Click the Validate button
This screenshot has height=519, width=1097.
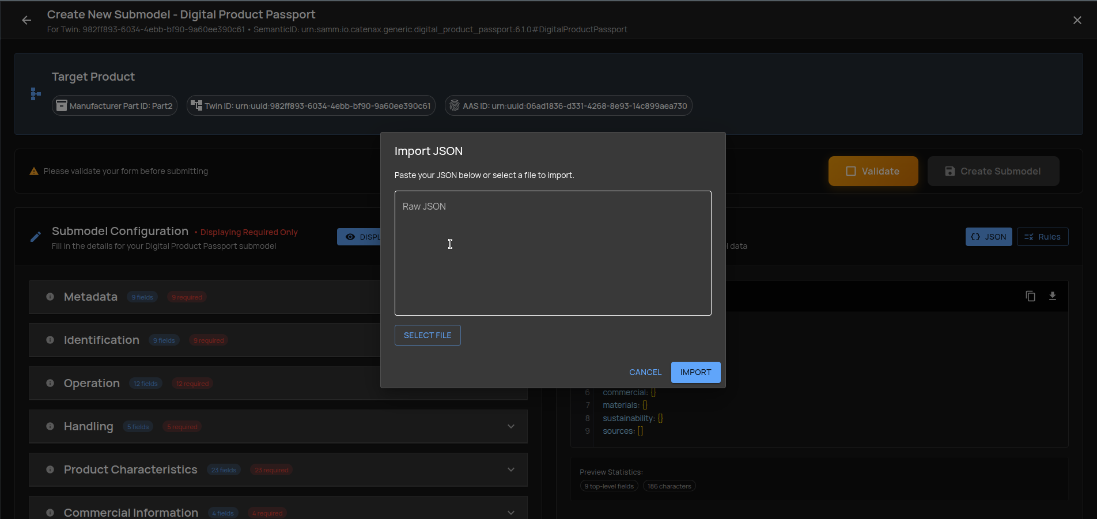point(873,171)
